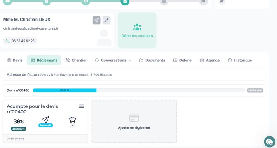The height and width of the screenshot is (148, 277).
Task: Go to the Documents tab
Action: (x=152, y=60)
